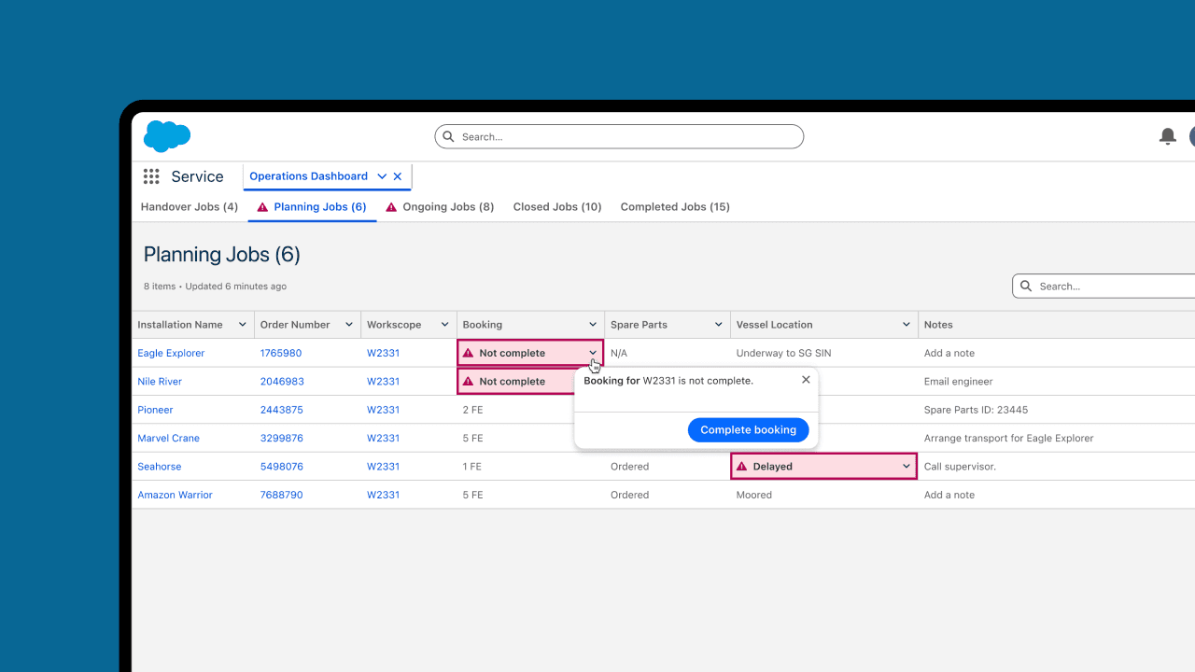1195x672 pixels.
Task: Open Closed Jobs (10) tab
Action: [x=557, y=207]
